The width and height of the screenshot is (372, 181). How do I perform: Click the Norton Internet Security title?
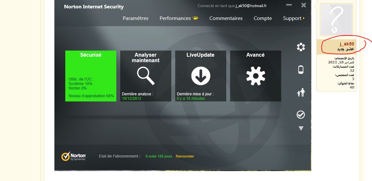94,7
